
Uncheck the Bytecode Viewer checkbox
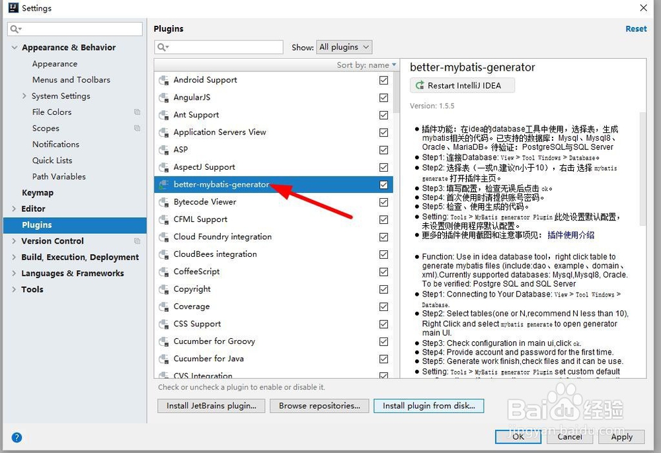pos(383,202)
